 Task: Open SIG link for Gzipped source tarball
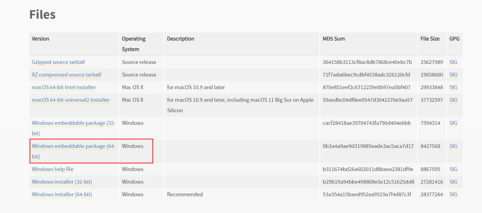pyautogui.click(x=453, y=62)
